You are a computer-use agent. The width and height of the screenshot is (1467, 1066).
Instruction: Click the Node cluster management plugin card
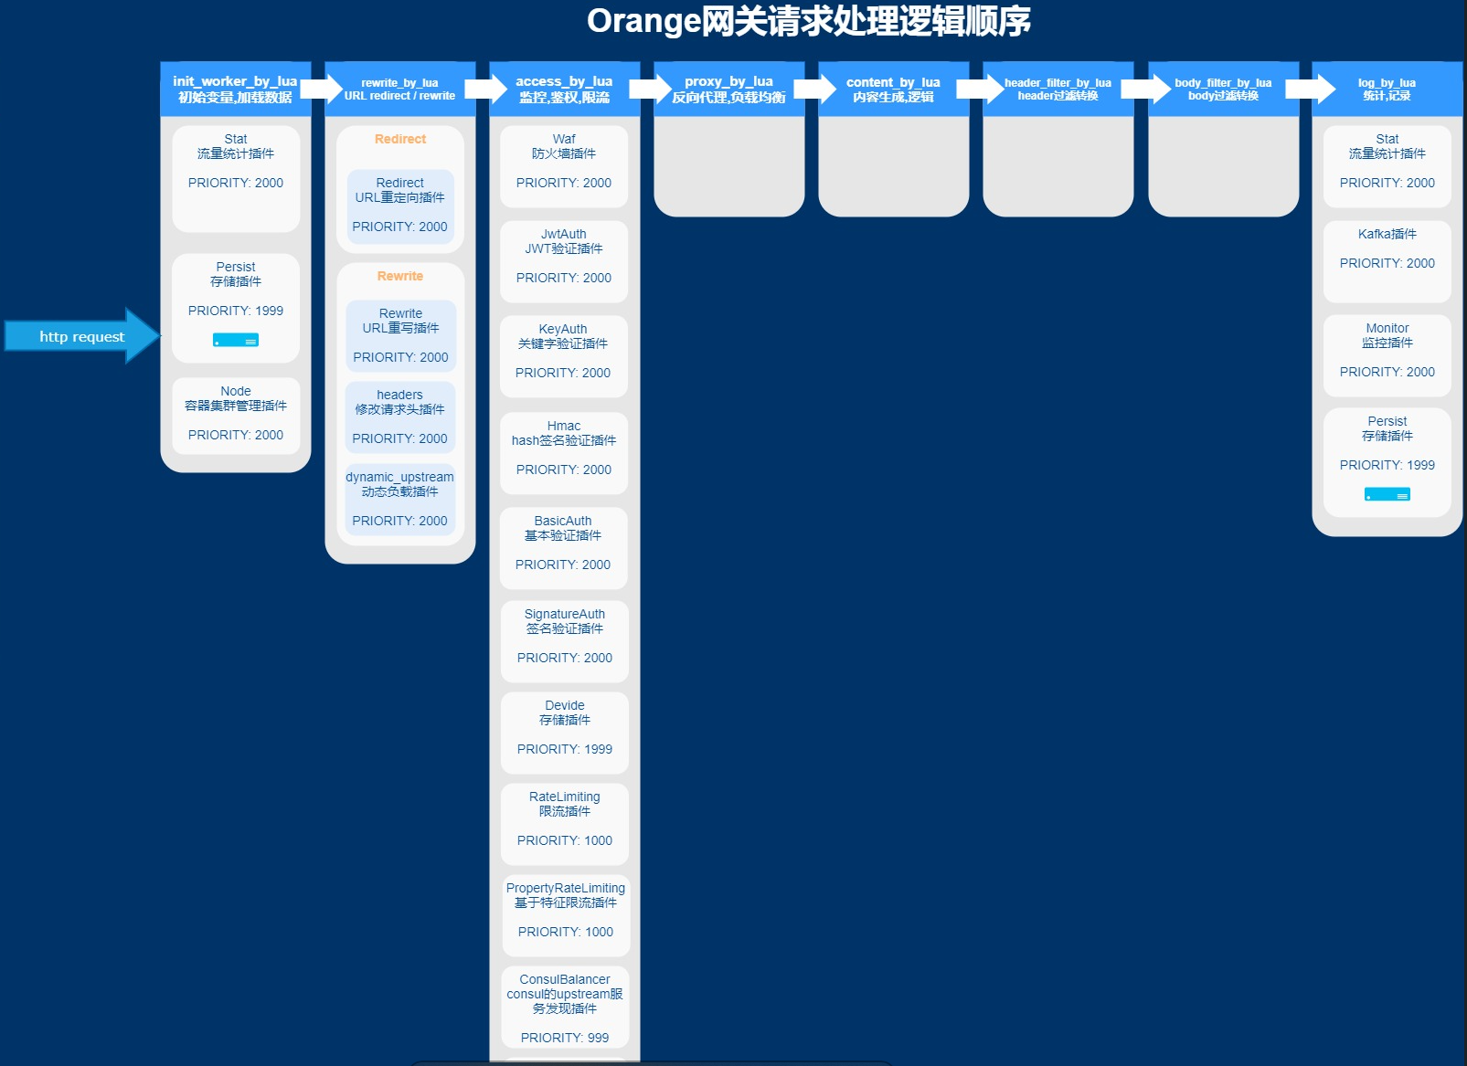click(236, 416)
